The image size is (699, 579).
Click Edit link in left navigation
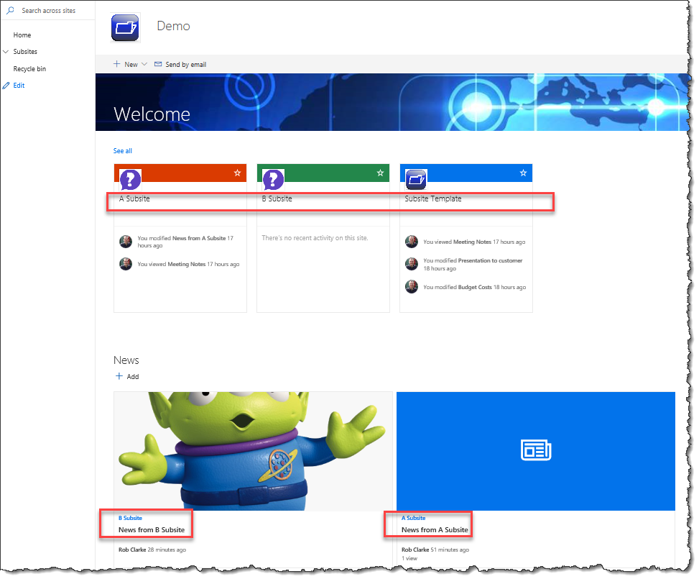[19, 86]
